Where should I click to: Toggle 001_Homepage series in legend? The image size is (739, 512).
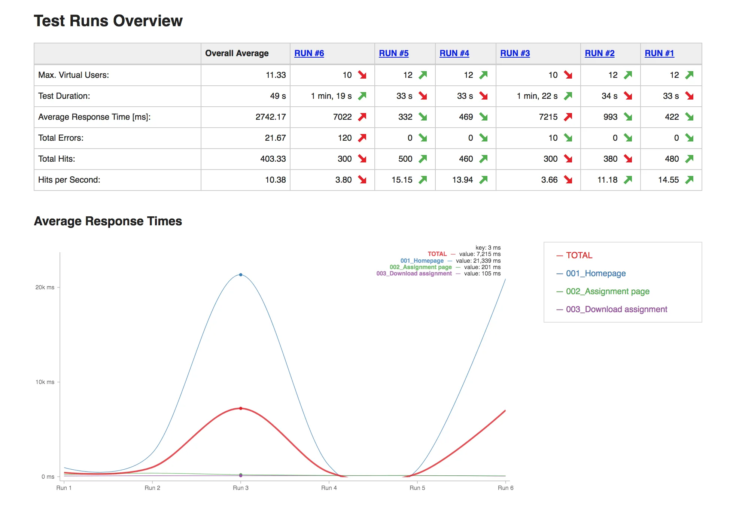595,273
